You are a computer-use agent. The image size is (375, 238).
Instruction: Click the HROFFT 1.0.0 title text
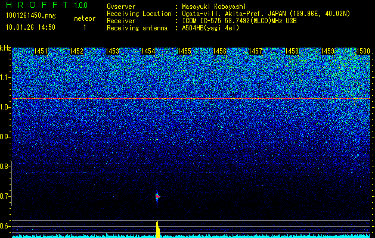point(47,5)
